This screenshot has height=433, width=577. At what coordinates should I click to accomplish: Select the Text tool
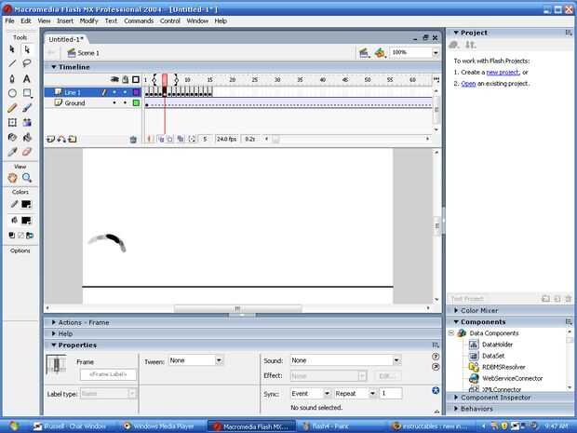tap(27, 78)
